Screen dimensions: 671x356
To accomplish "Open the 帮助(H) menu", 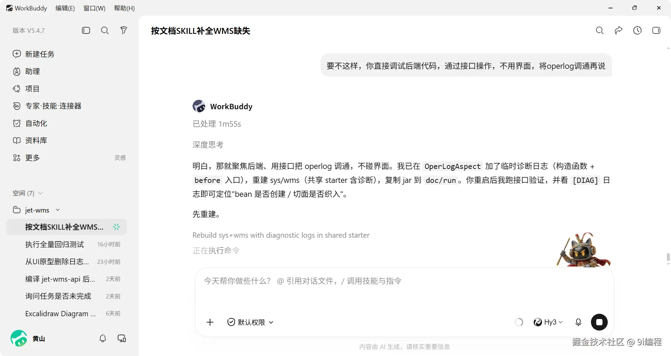I will click(x=124, y=8).
